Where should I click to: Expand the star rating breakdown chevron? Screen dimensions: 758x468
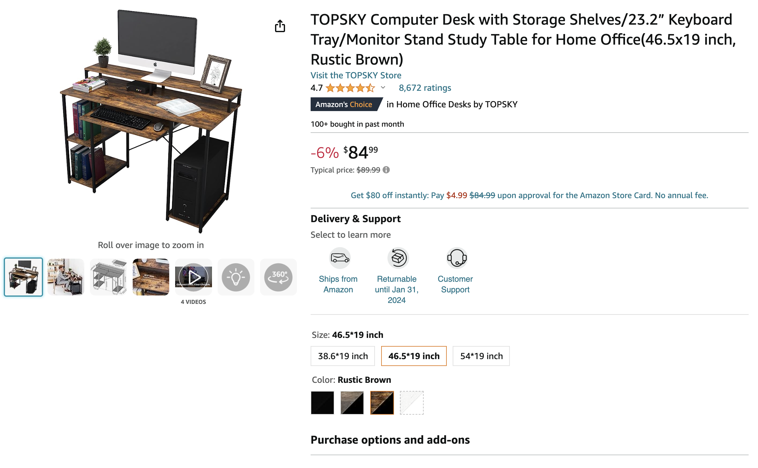pyautogui.click(x=383, y=88)
